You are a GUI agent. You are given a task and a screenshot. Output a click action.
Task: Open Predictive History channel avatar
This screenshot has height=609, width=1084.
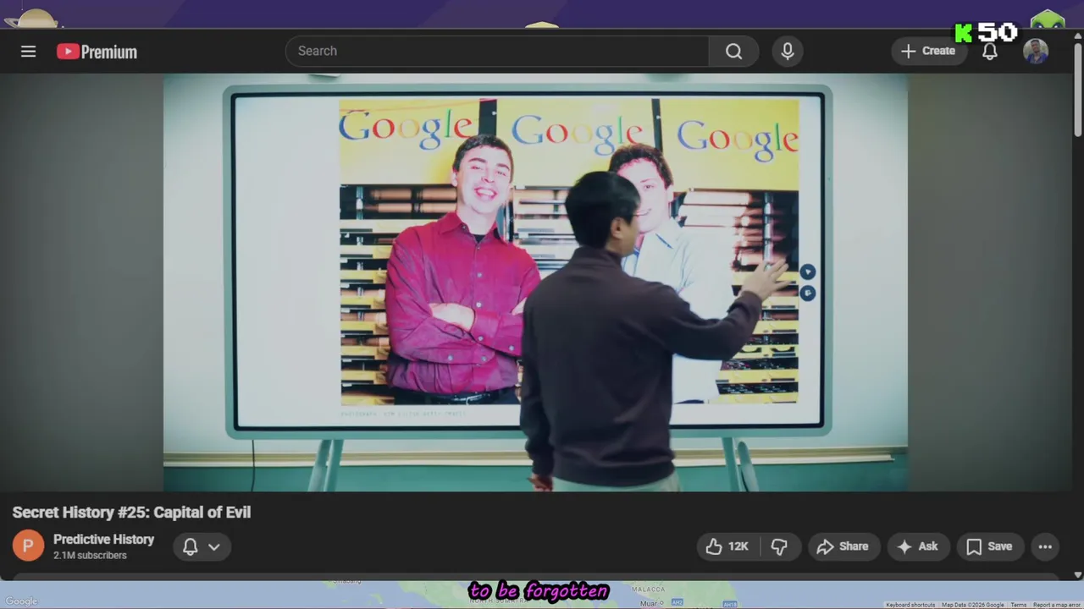tap(28, 546)
